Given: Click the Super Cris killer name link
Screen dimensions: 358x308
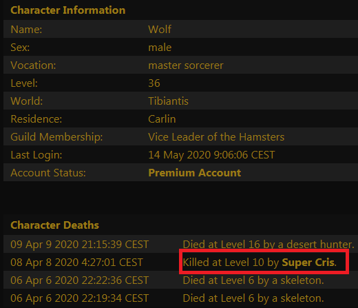Looking at the screenshot, I should click(308, 263).
